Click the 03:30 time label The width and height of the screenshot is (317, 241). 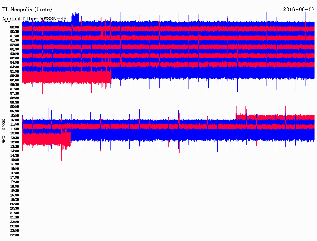pos(15,58)
